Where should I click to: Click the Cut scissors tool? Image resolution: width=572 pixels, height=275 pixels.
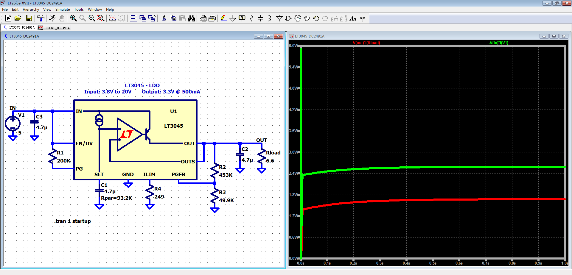coord(164,18)
